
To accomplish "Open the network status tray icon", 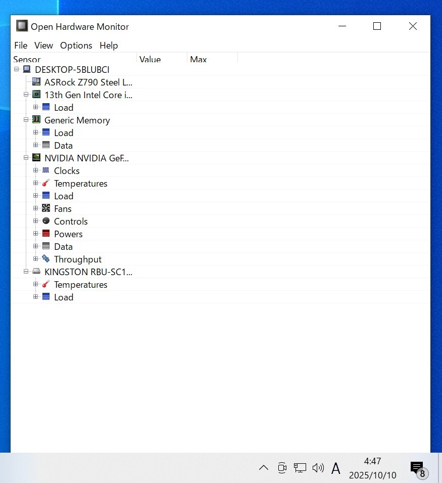I will tap(300, 468).
